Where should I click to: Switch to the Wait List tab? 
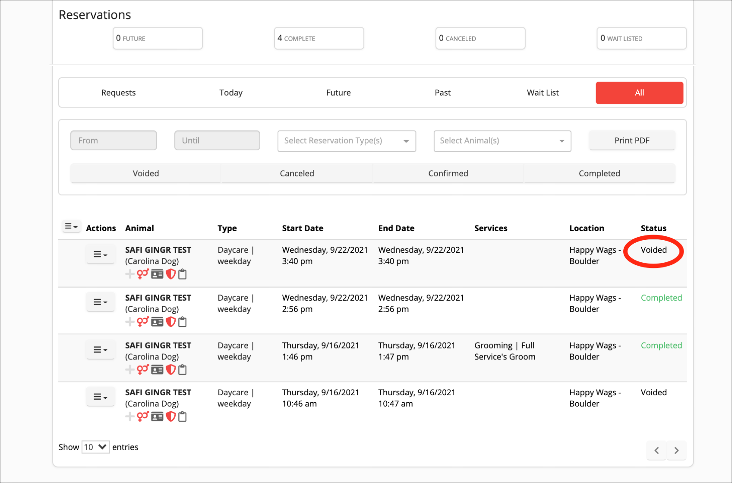(x=543, y=92)
